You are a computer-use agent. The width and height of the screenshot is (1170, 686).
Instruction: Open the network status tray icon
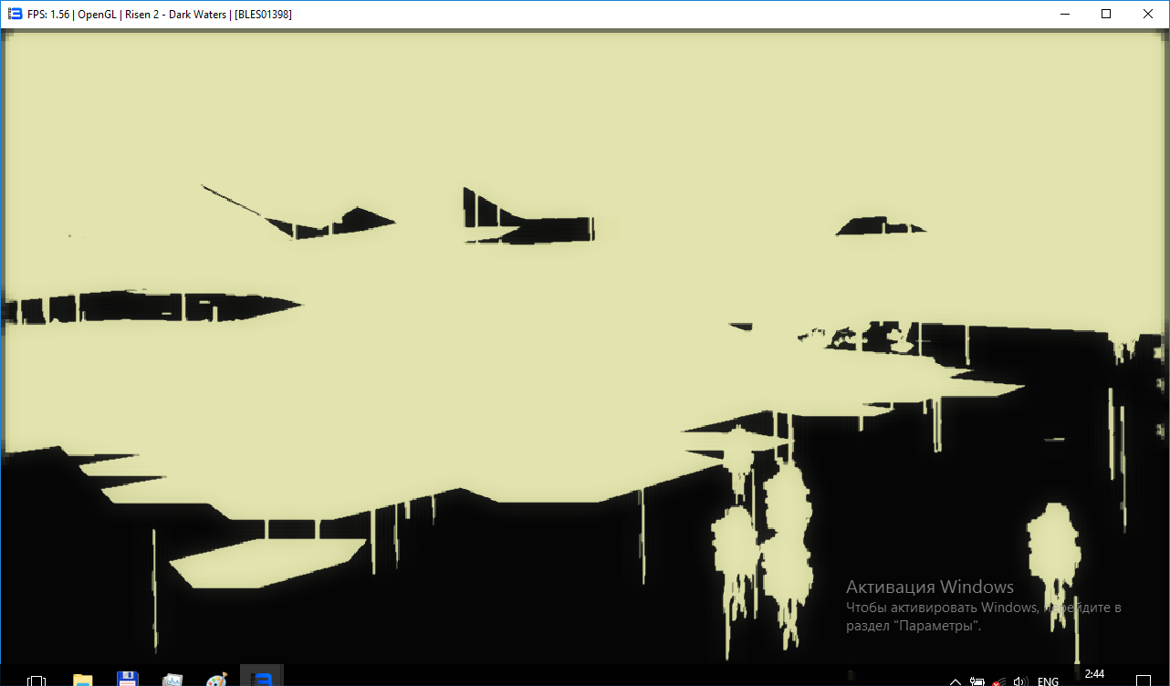click(x=999, y=681)
